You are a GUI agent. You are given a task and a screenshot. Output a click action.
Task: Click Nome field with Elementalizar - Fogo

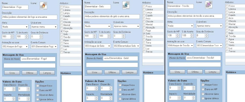point(15,7)
